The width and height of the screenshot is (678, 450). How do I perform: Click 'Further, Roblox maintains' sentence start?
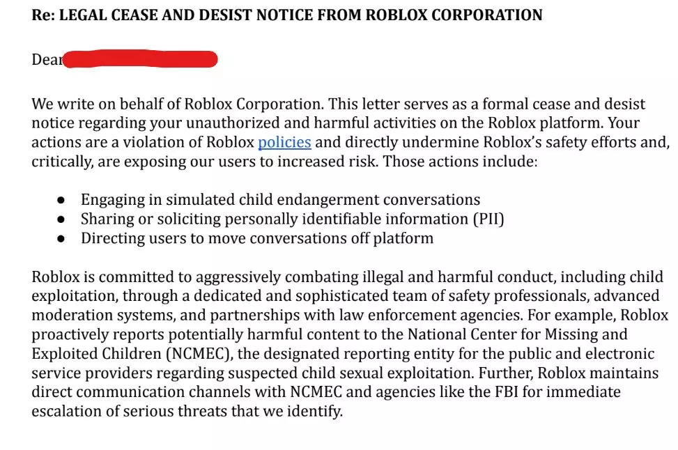click(x=569, y=373)
